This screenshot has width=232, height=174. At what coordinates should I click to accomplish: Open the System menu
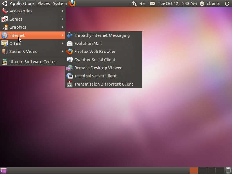60,3
